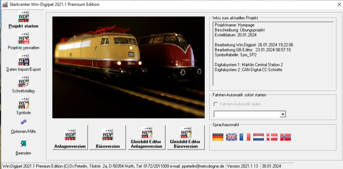This screenshot has width=343, height=169.
Task: Click the locomotive preview image
Action: [128, 67]
